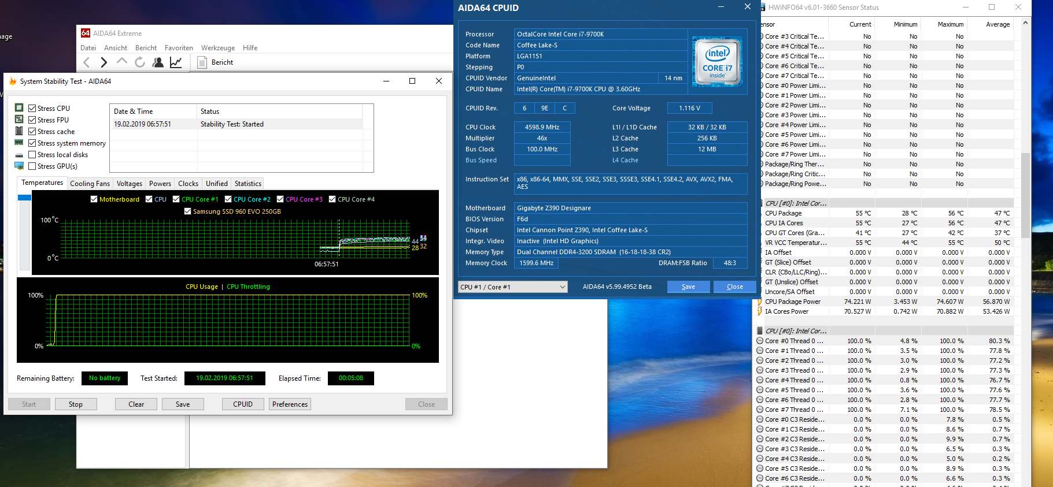Uncheck the Motherboard temperature graph checkbox
1053x487 pixels.
(x=94, y=199)
